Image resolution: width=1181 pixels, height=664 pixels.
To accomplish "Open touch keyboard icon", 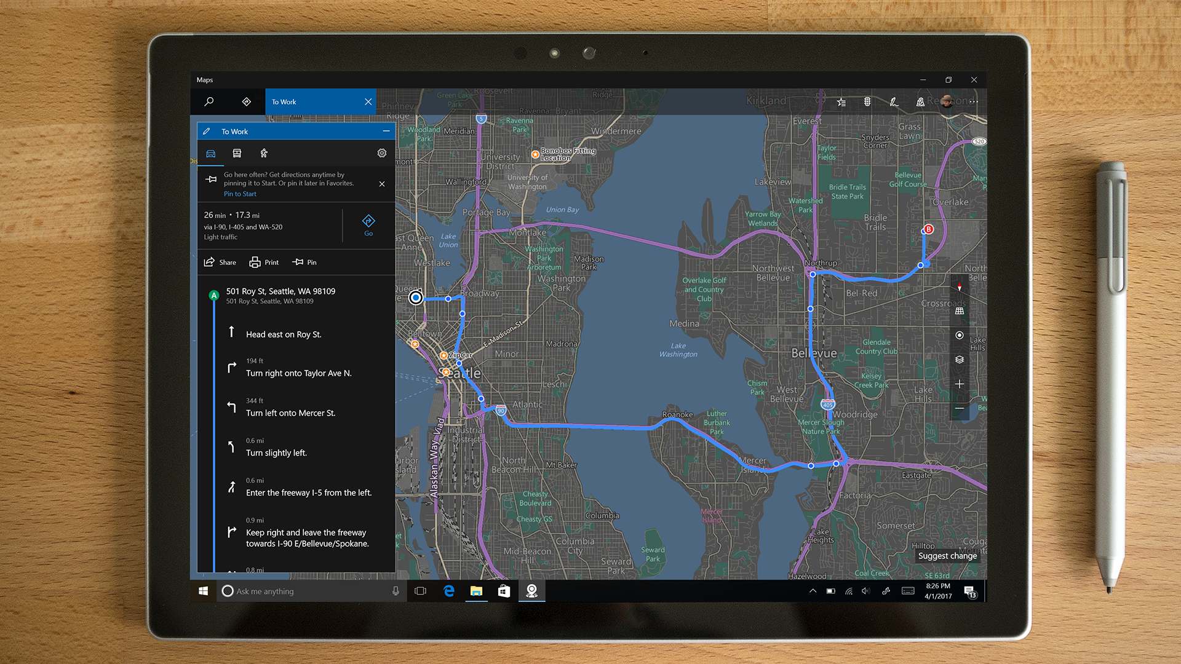I will (x=908, y=591).
